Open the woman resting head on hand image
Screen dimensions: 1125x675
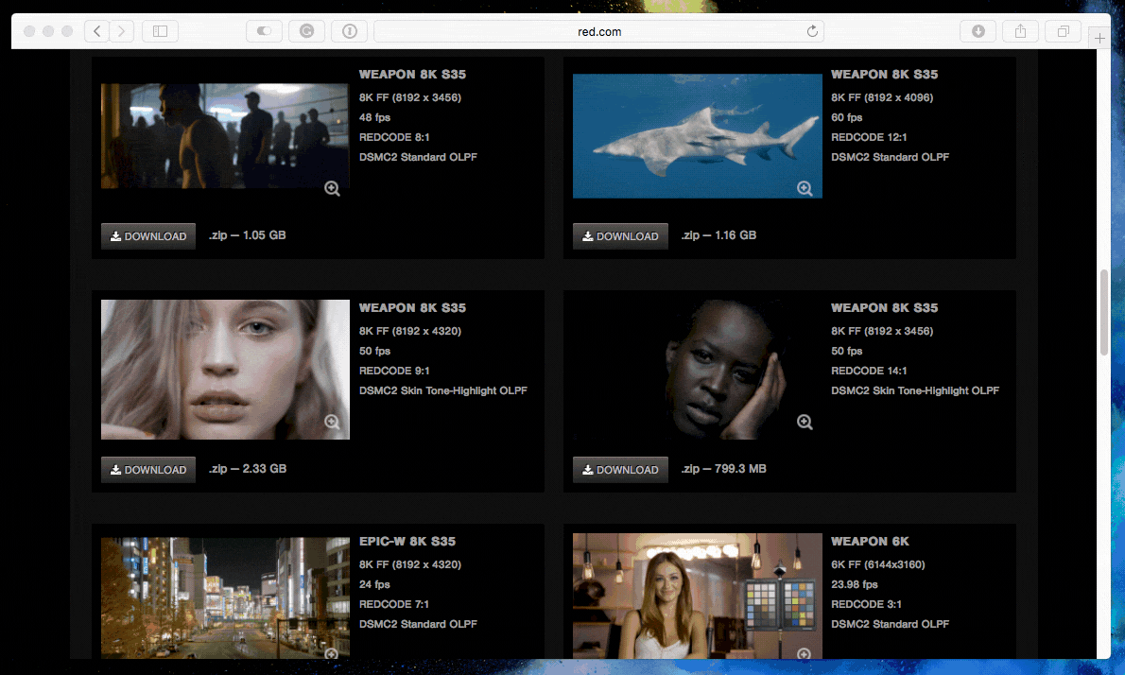[x=698, y=370]
